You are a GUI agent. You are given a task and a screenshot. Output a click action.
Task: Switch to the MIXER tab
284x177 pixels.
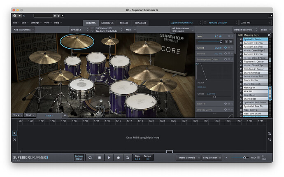[124, 23]
